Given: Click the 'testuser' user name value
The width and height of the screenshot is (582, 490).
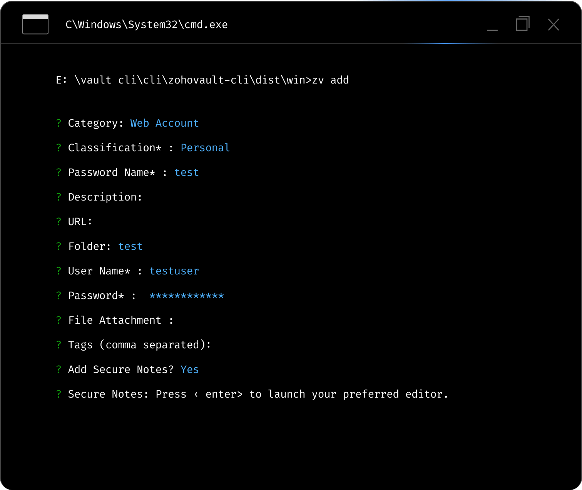Looking at the screenshot, I should tap(174, 271).
